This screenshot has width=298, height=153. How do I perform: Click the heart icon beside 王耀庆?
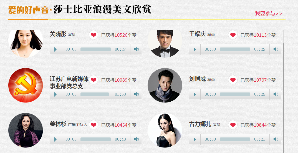point(233,35)
